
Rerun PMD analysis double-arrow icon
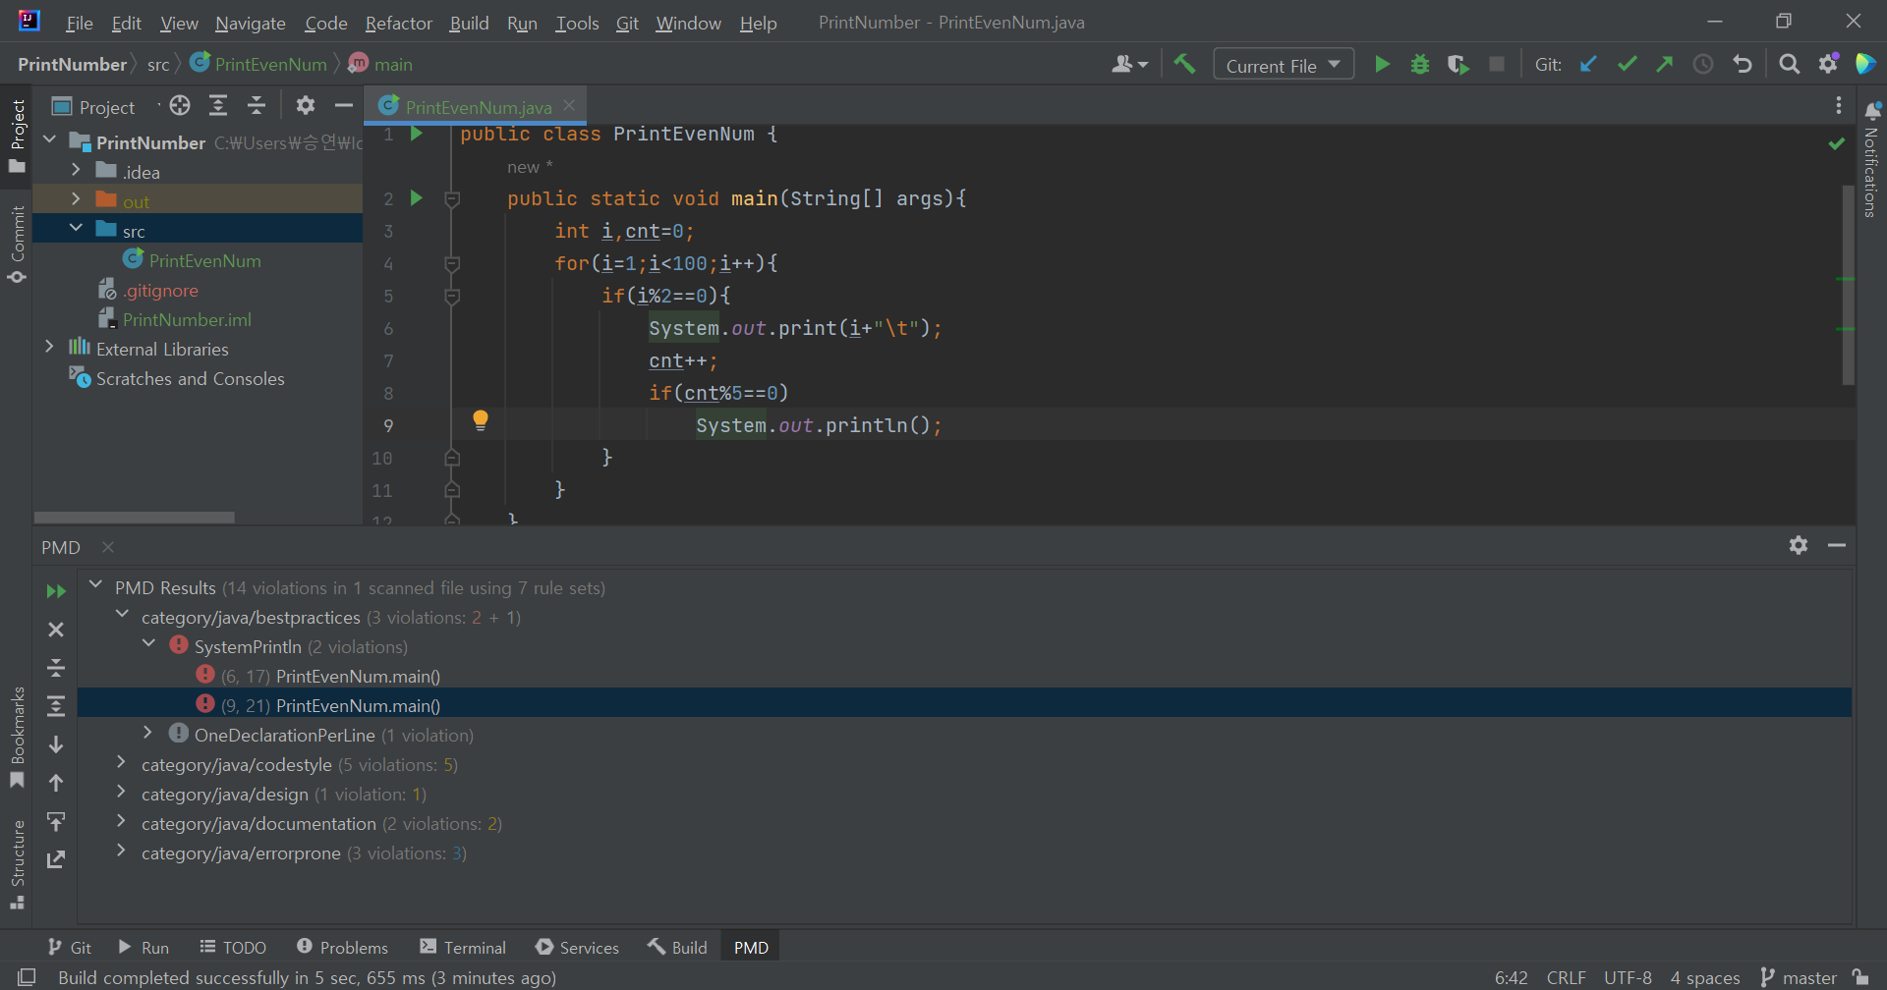point(56,591)
